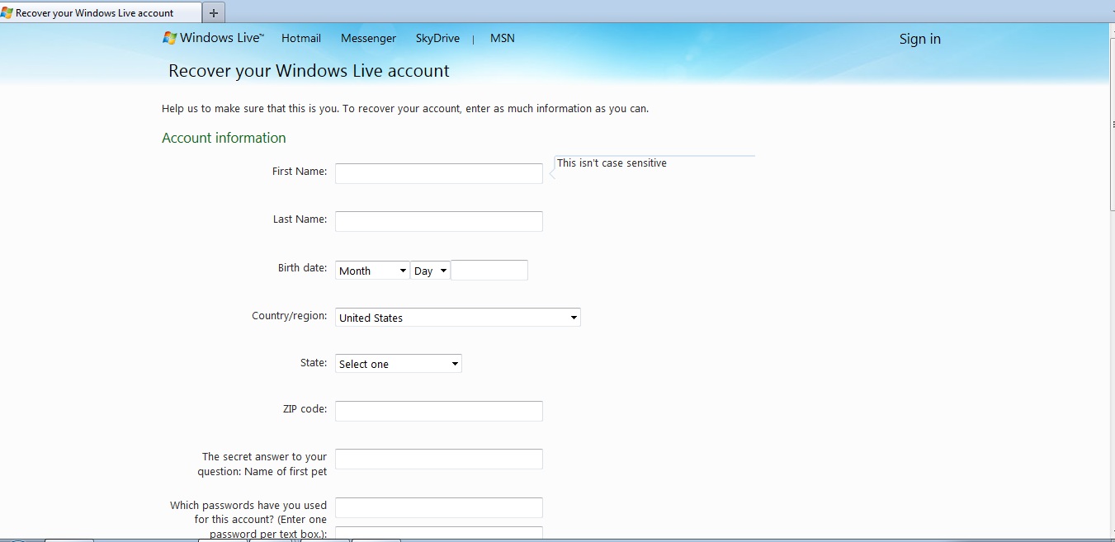Open the Day dropdown
Image resolution: width=1115 pixels, height=542 pixels.
click(430, 270)
